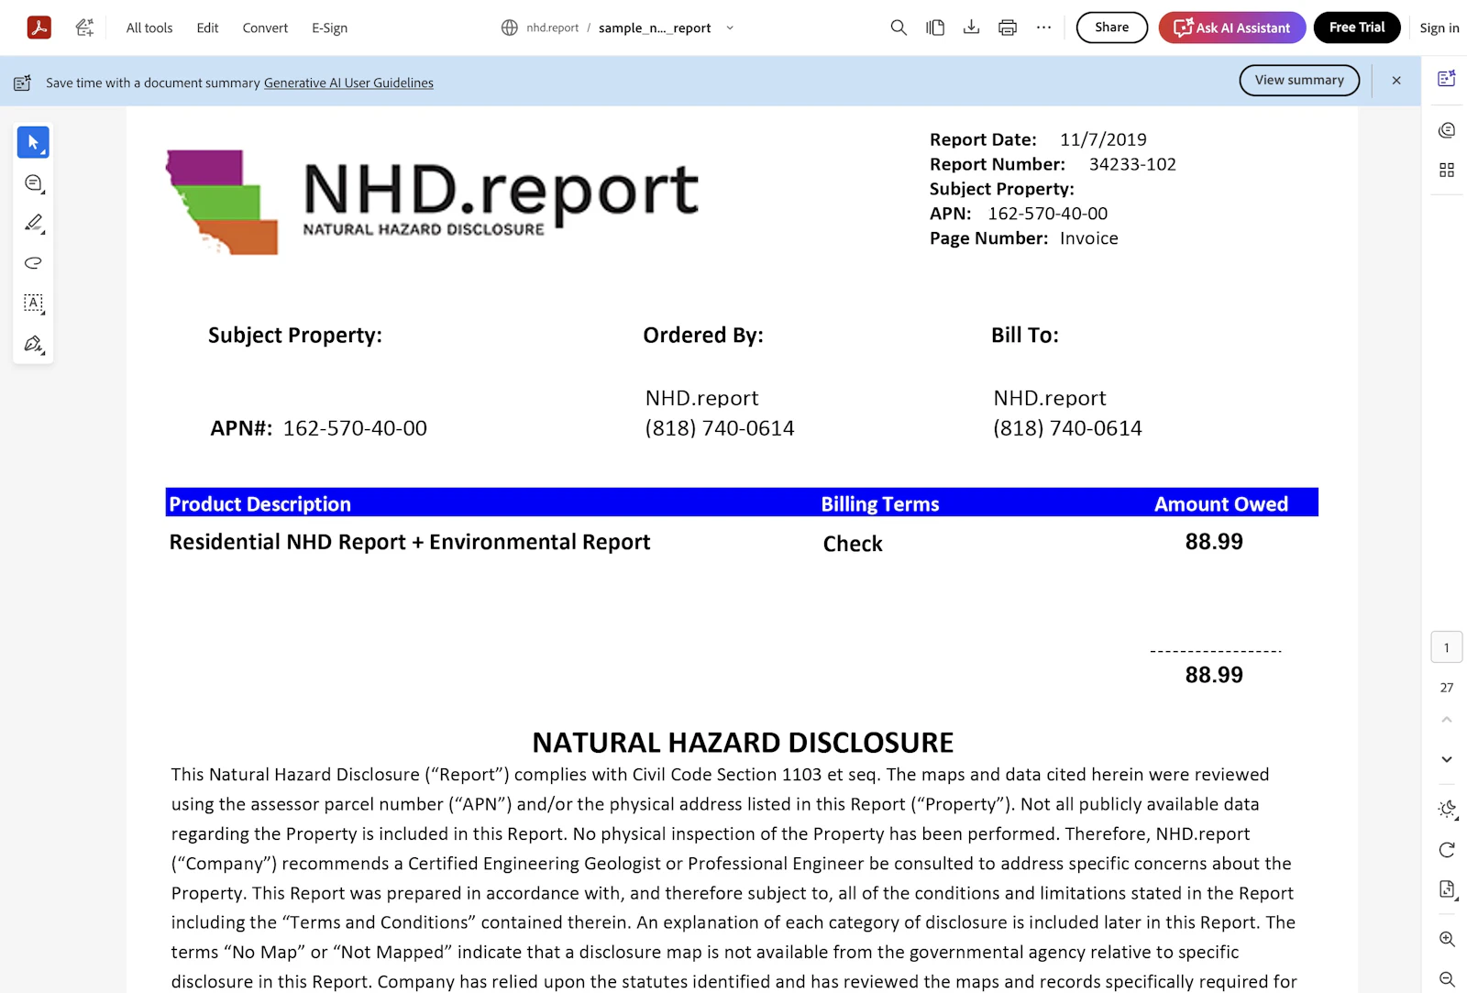This screenshot has height=993, width=1467.
Task: Select the Add text box tool
Action: tap(33, 303)
